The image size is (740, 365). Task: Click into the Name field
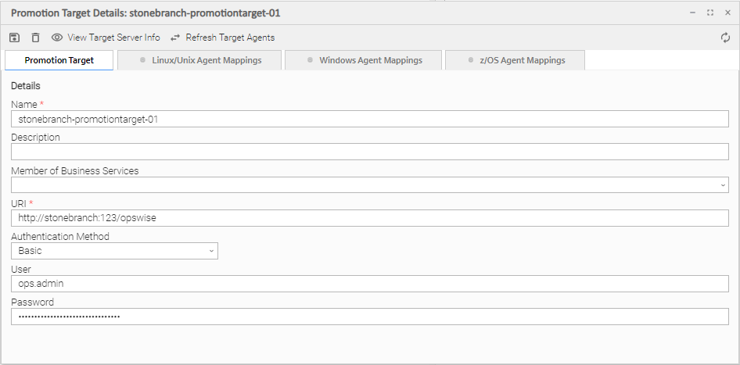point(370,119)
